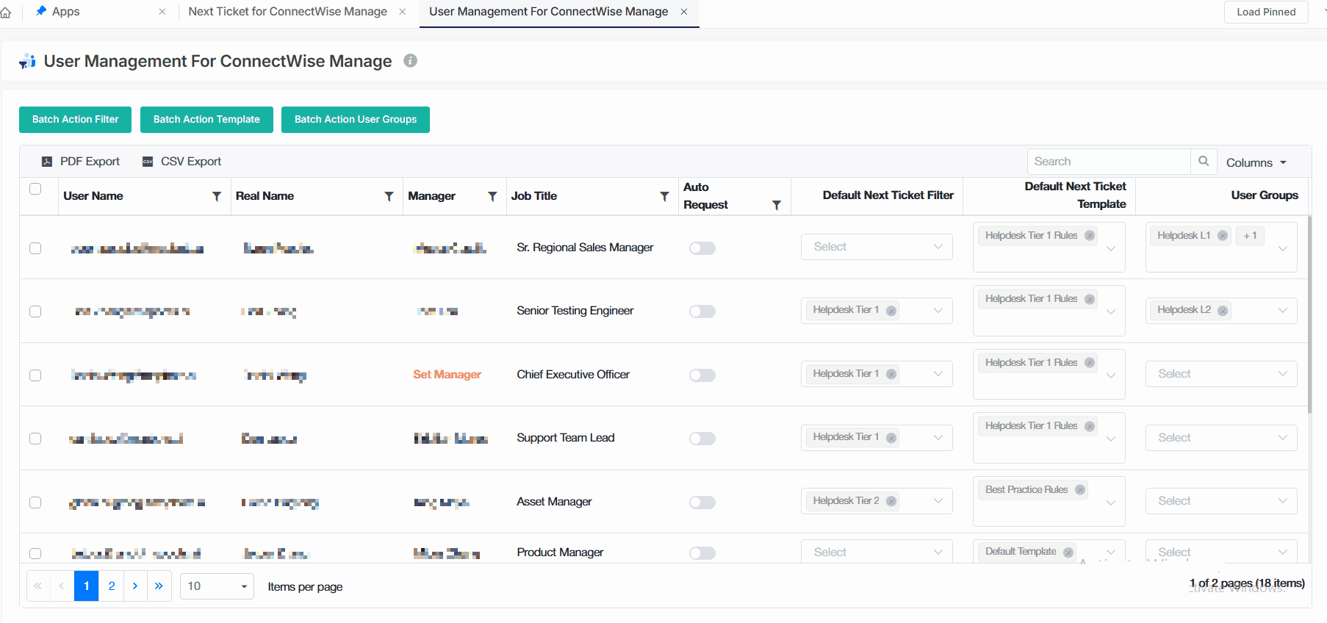
Task: Filter the User Name column
Action: (217, 196)
